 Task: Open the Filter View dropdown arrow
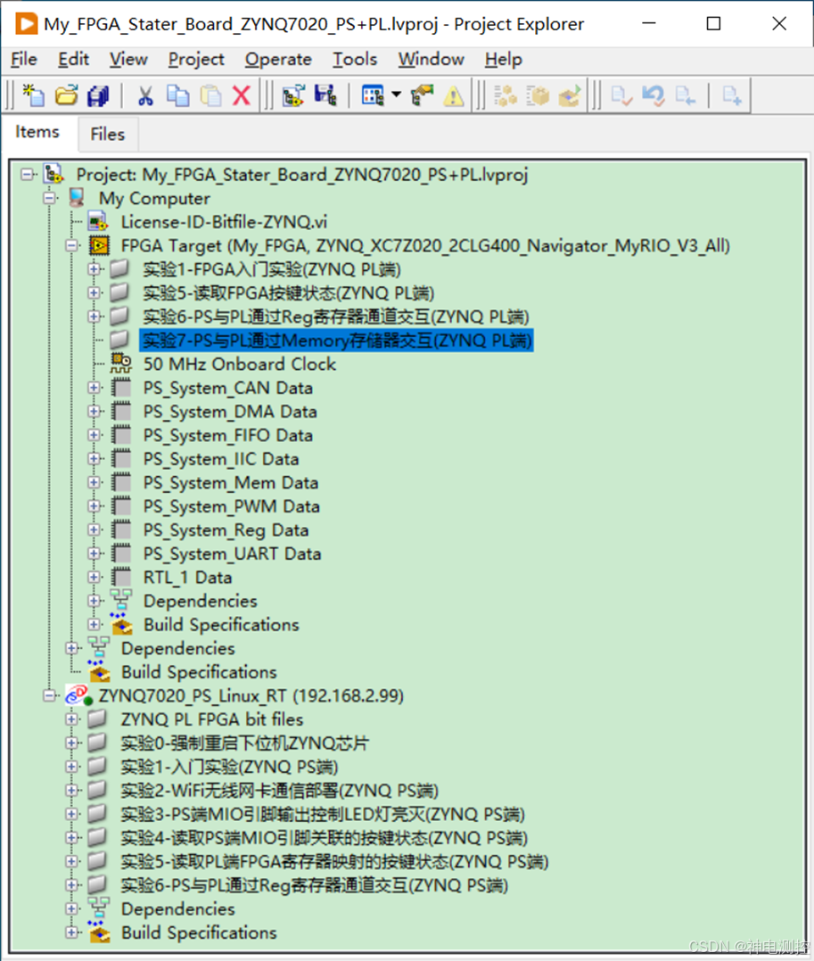tap(396, 95)
